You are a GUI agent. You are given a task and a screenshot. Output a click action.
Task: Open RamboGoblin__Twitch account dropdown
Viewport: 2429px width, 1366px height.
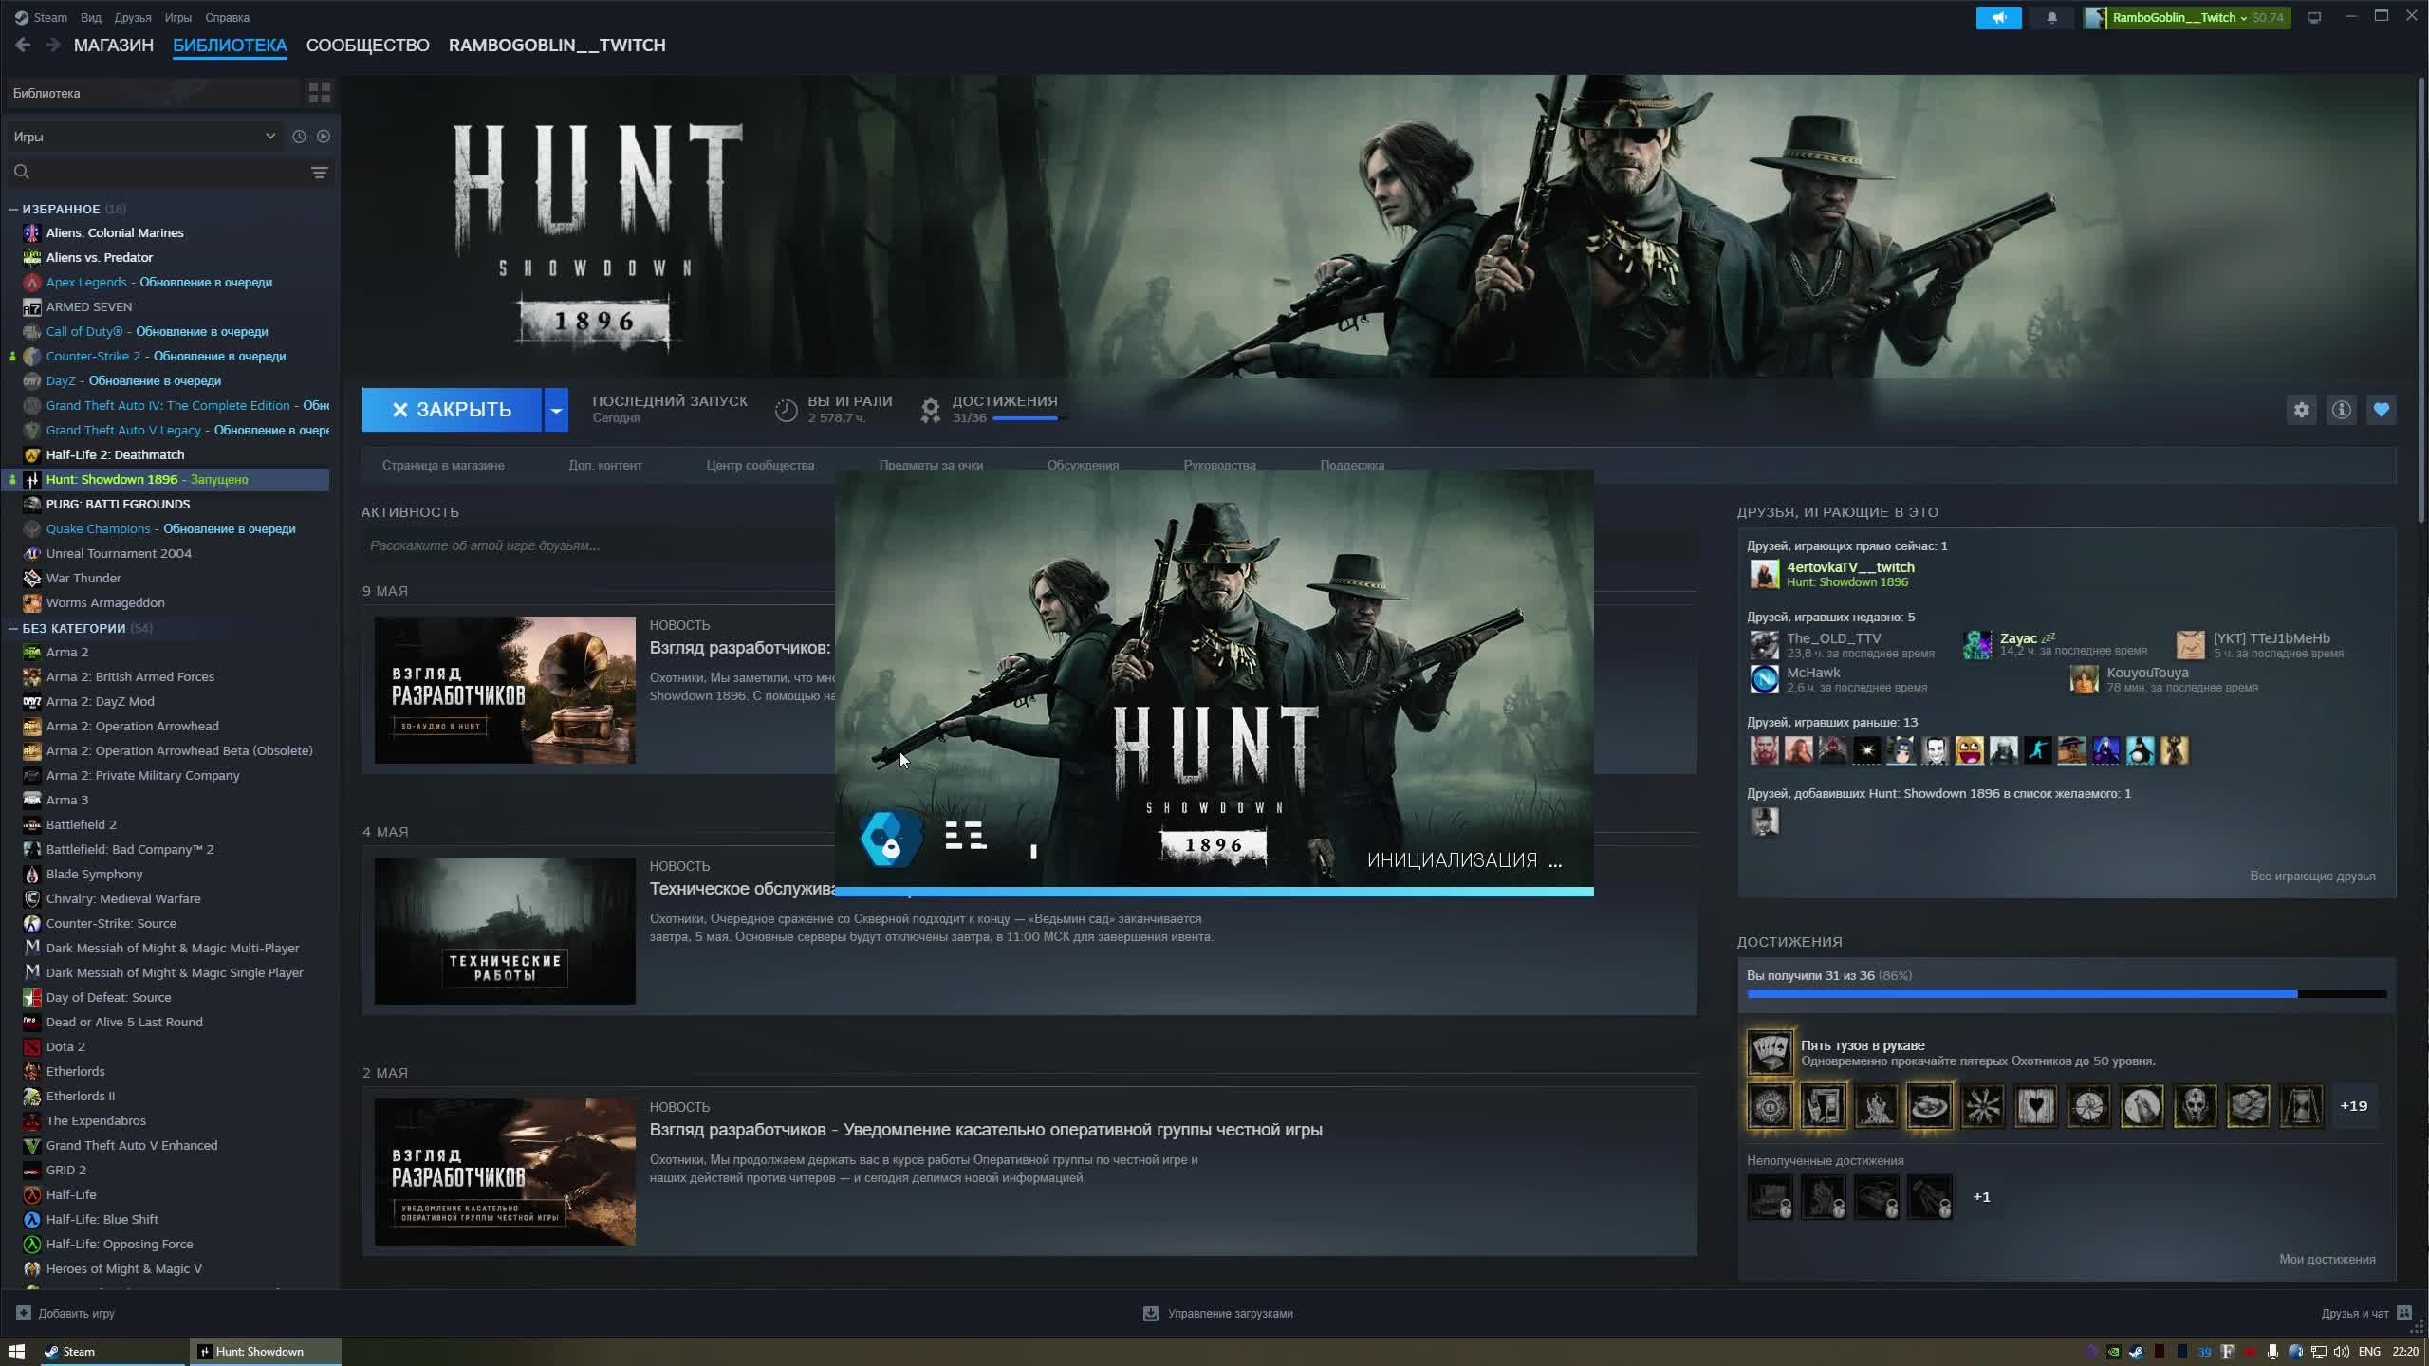[2186, 18]
